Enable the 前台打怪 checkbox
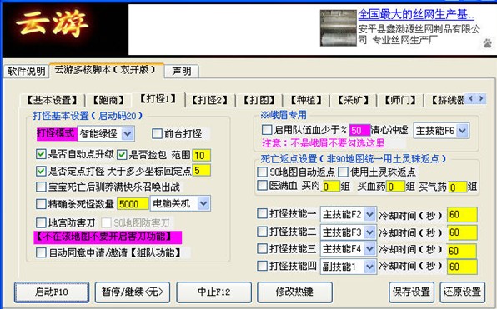Viewport: 497px width, 309px height. tap(157, 133)
